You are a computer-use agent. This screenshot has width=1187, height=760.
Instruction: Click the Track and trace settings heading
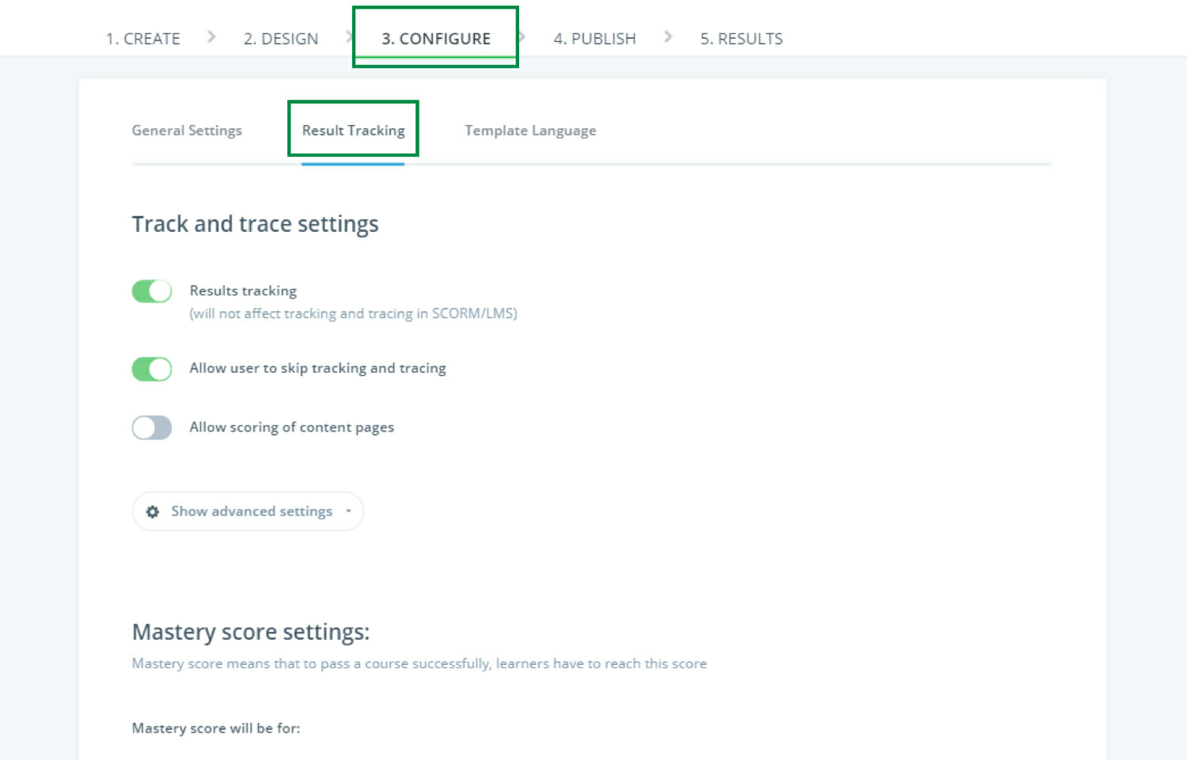[255, 224]
